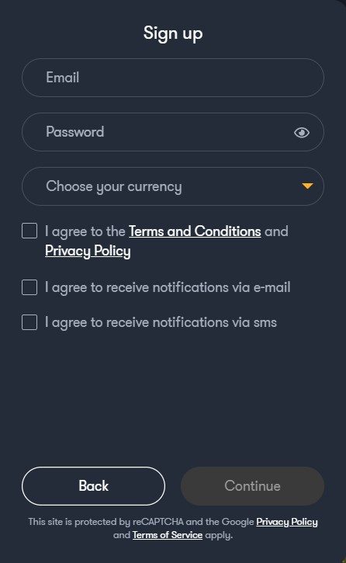Show password using the eye icon
346x563 pixels.
pyautogui.click(x=302, y=133)
